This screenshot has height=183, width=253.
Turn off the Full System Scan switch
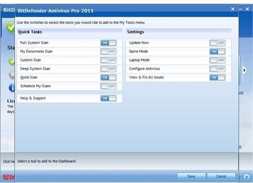click(x=108, y=43)
